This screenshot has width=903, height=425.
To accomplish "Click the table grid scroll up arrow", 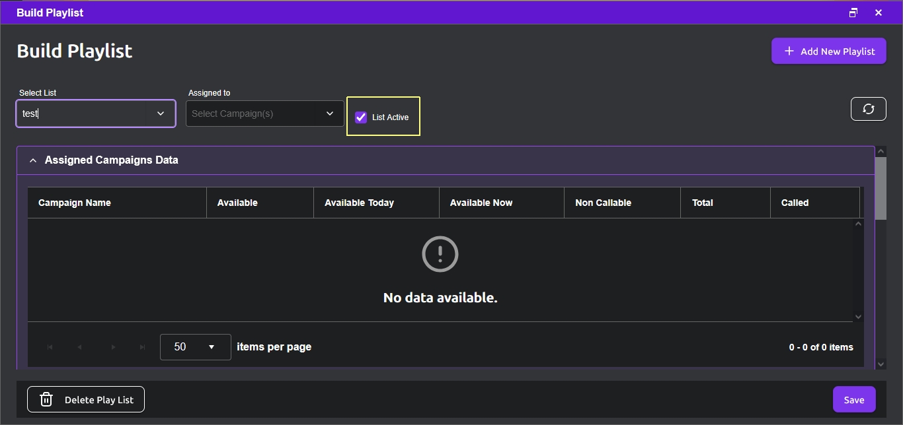I will click(858, 224).
